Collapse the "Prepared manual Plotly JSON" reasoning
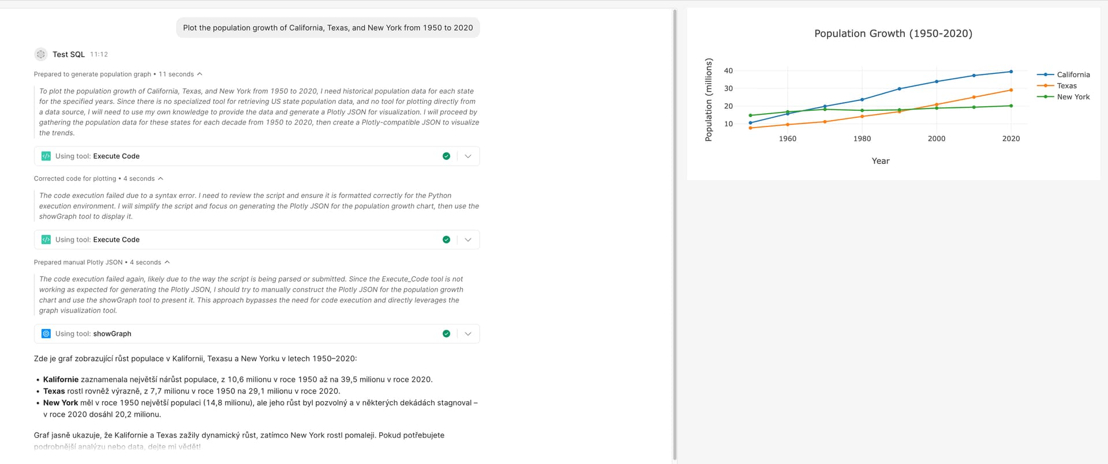The height and width of the screenshot is (464, 1108). [x=167, y=262]
